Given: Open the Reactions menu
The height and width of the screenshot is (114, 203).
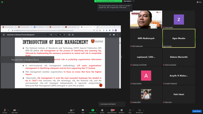Looking at the screenshot, I should (x=121, y=111).
